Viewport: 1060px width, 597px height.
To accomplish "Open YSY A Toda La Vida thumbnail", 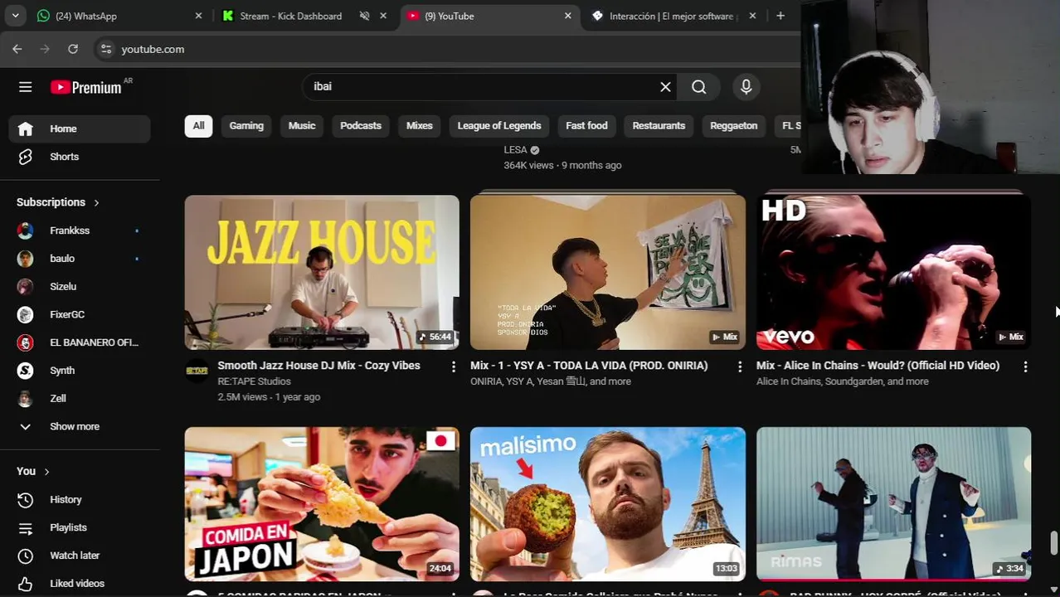I will click(x=608, y=272).
